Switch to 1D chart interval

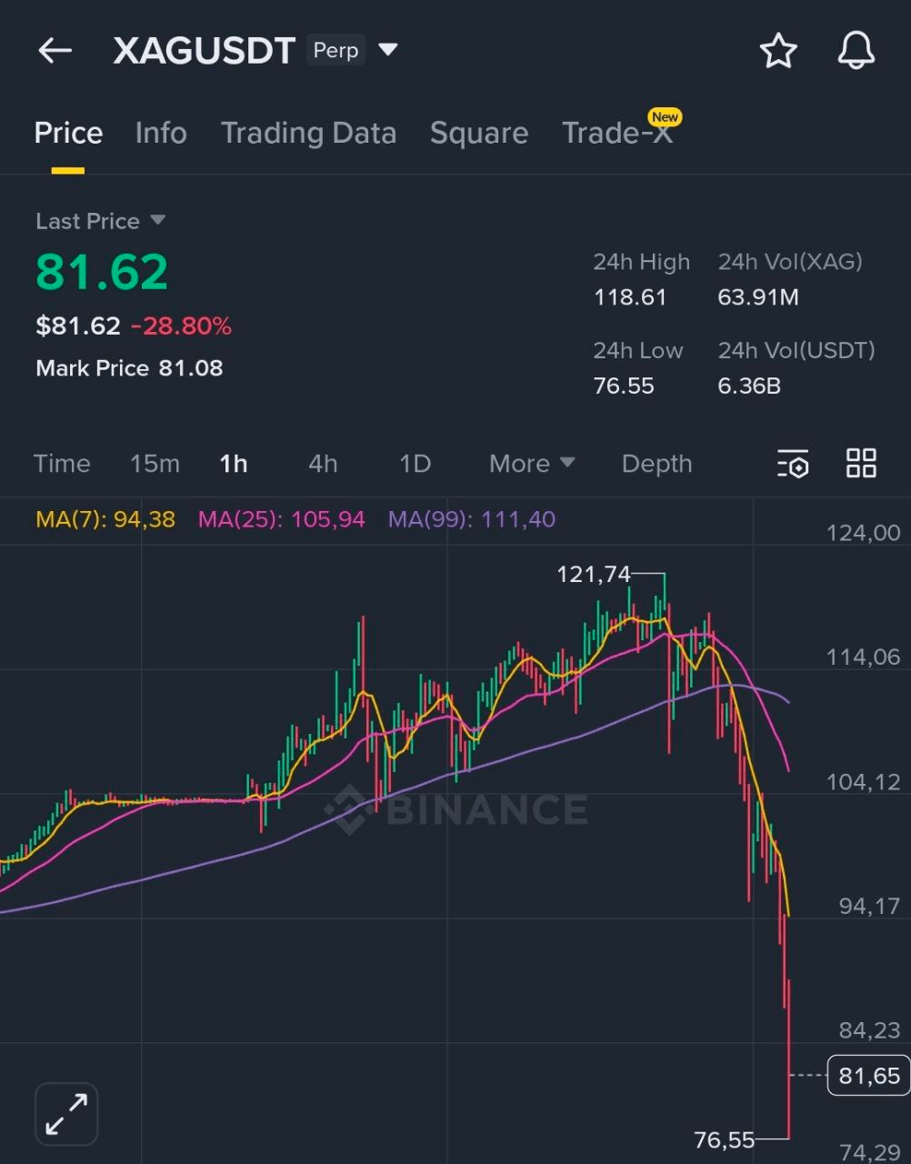click(x=415, y=464)
